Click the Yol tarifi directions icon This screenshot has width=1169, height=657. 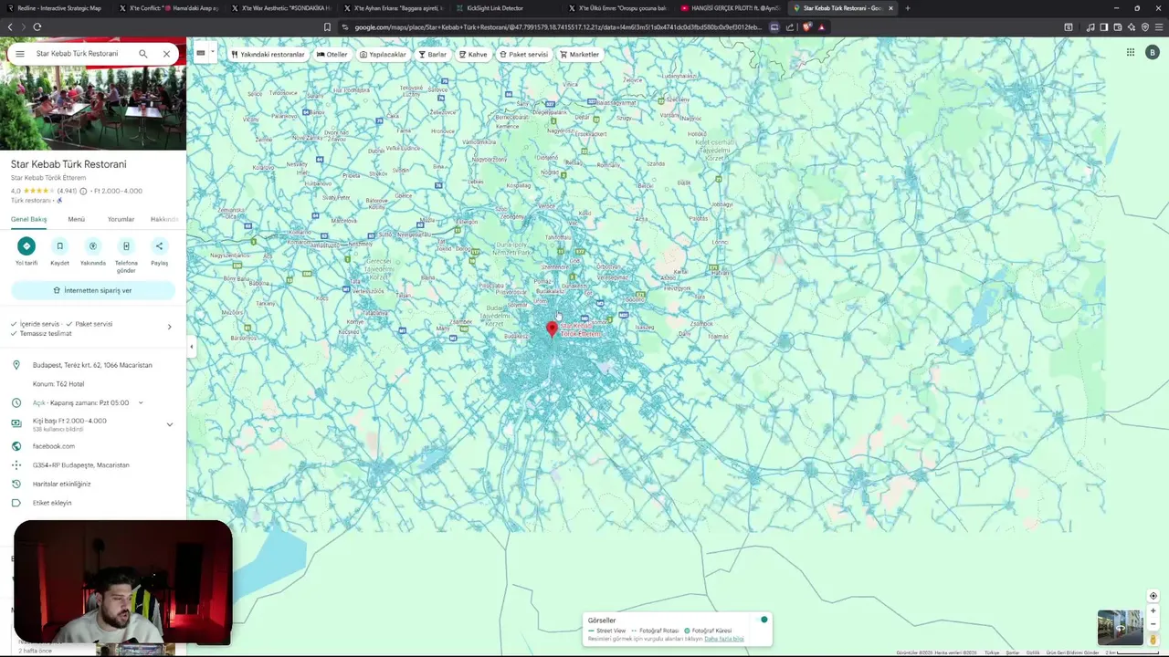26,245
